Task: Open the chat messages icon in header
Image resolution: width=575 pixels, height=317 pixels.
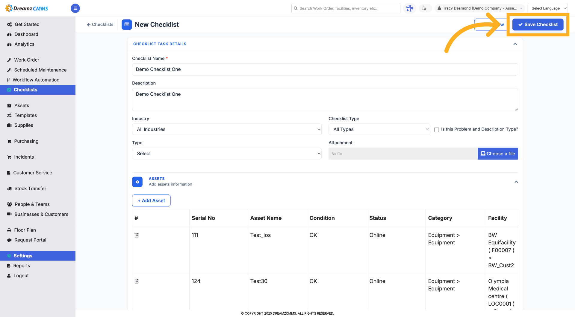Action: click(x=424, y=8)
